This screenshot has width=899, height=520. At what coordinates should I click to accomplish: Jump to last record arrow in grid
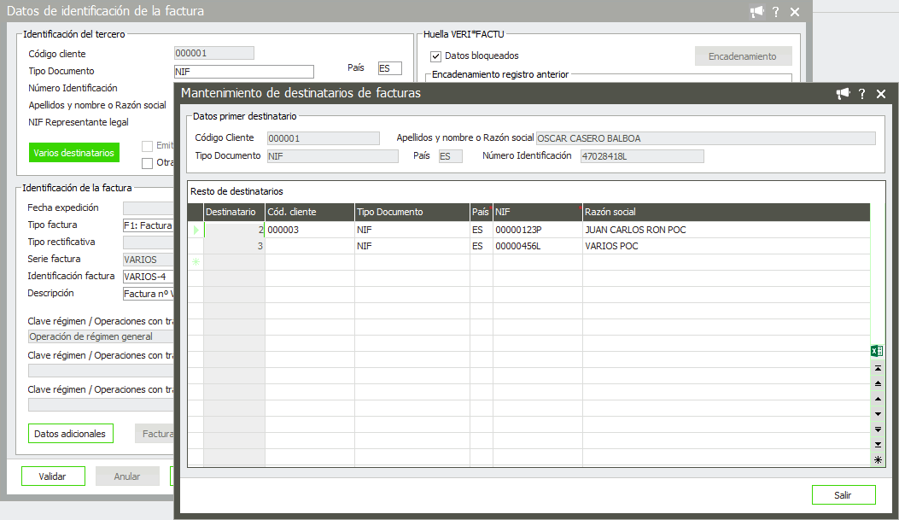pos(878,445)
